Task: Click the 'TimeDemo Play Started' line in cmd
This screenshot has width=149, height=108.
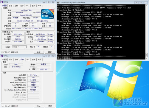Action: tap(94, 8)
